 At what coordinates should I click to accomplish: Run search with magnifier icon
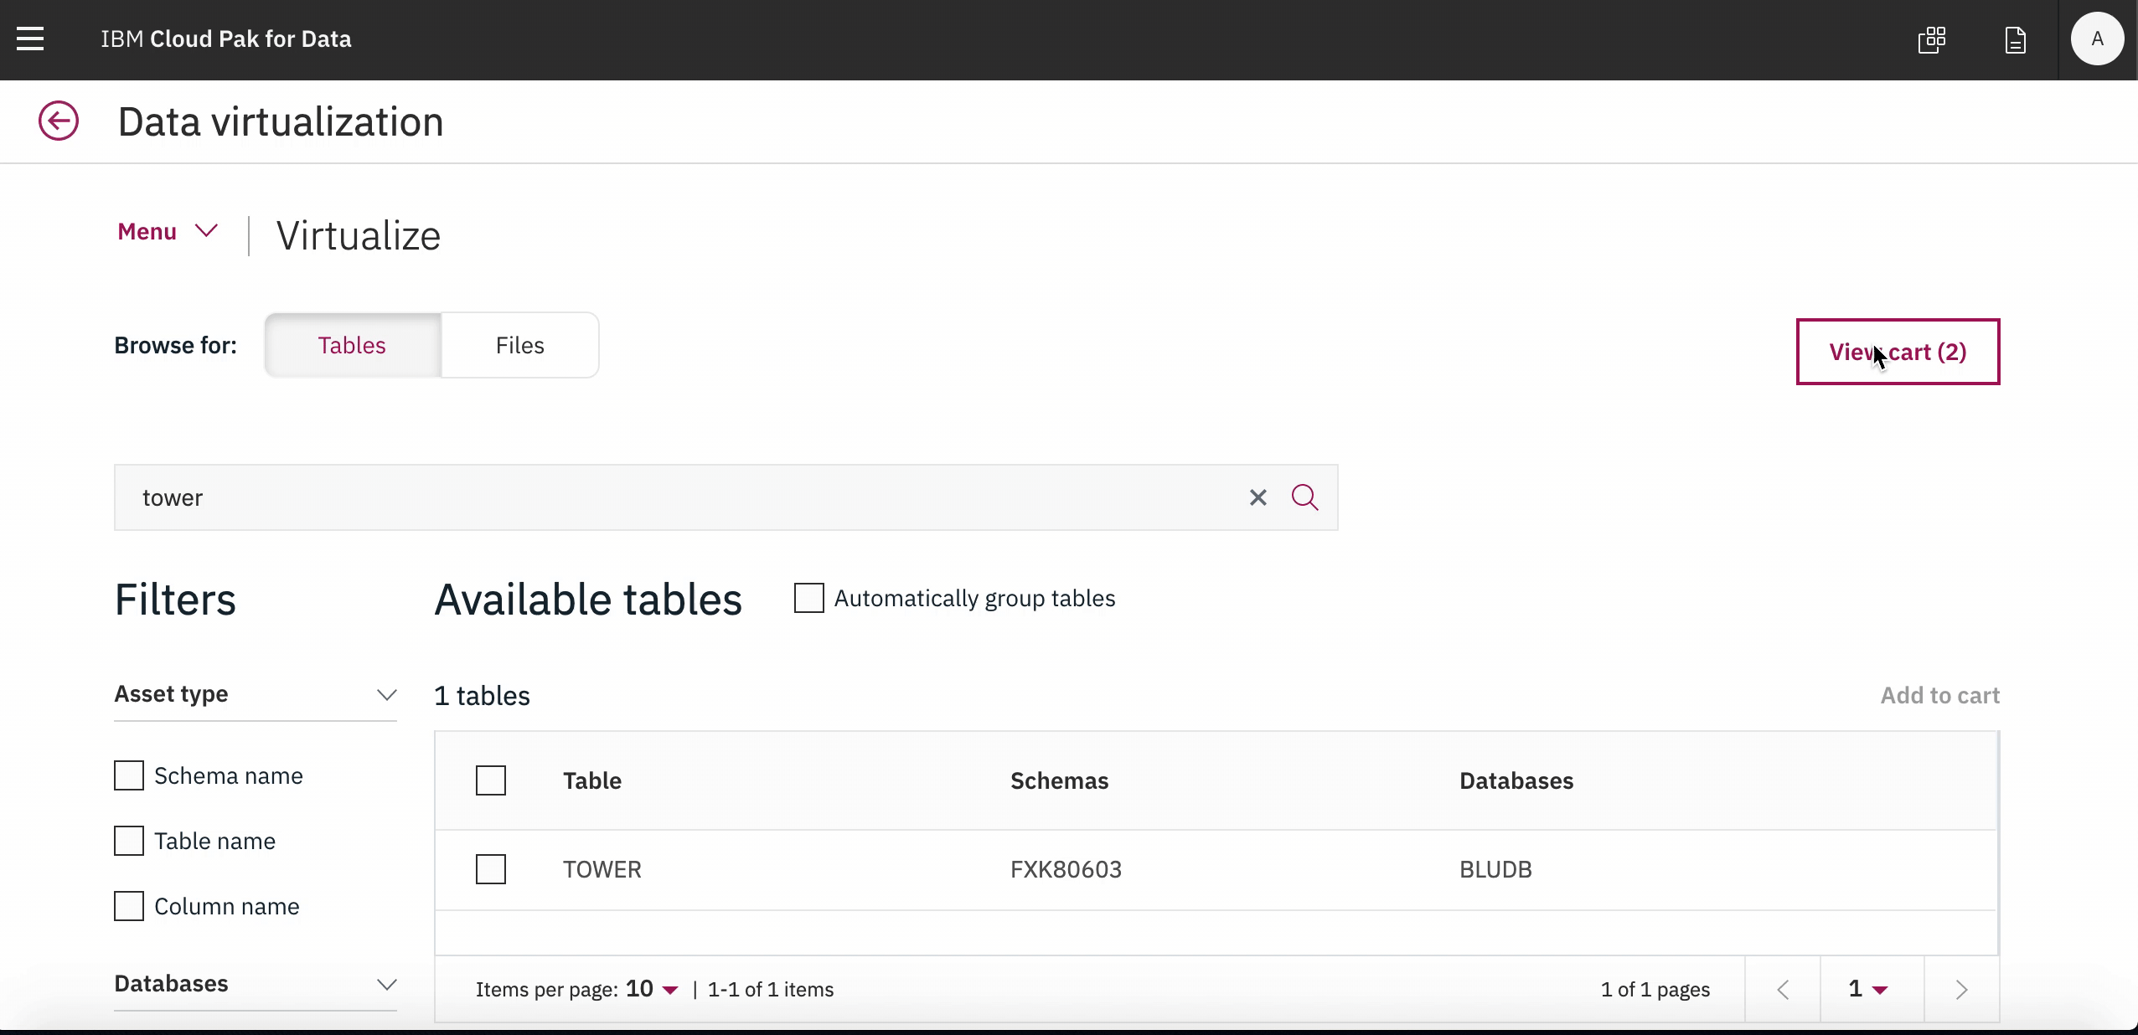tap(1304, 497)
